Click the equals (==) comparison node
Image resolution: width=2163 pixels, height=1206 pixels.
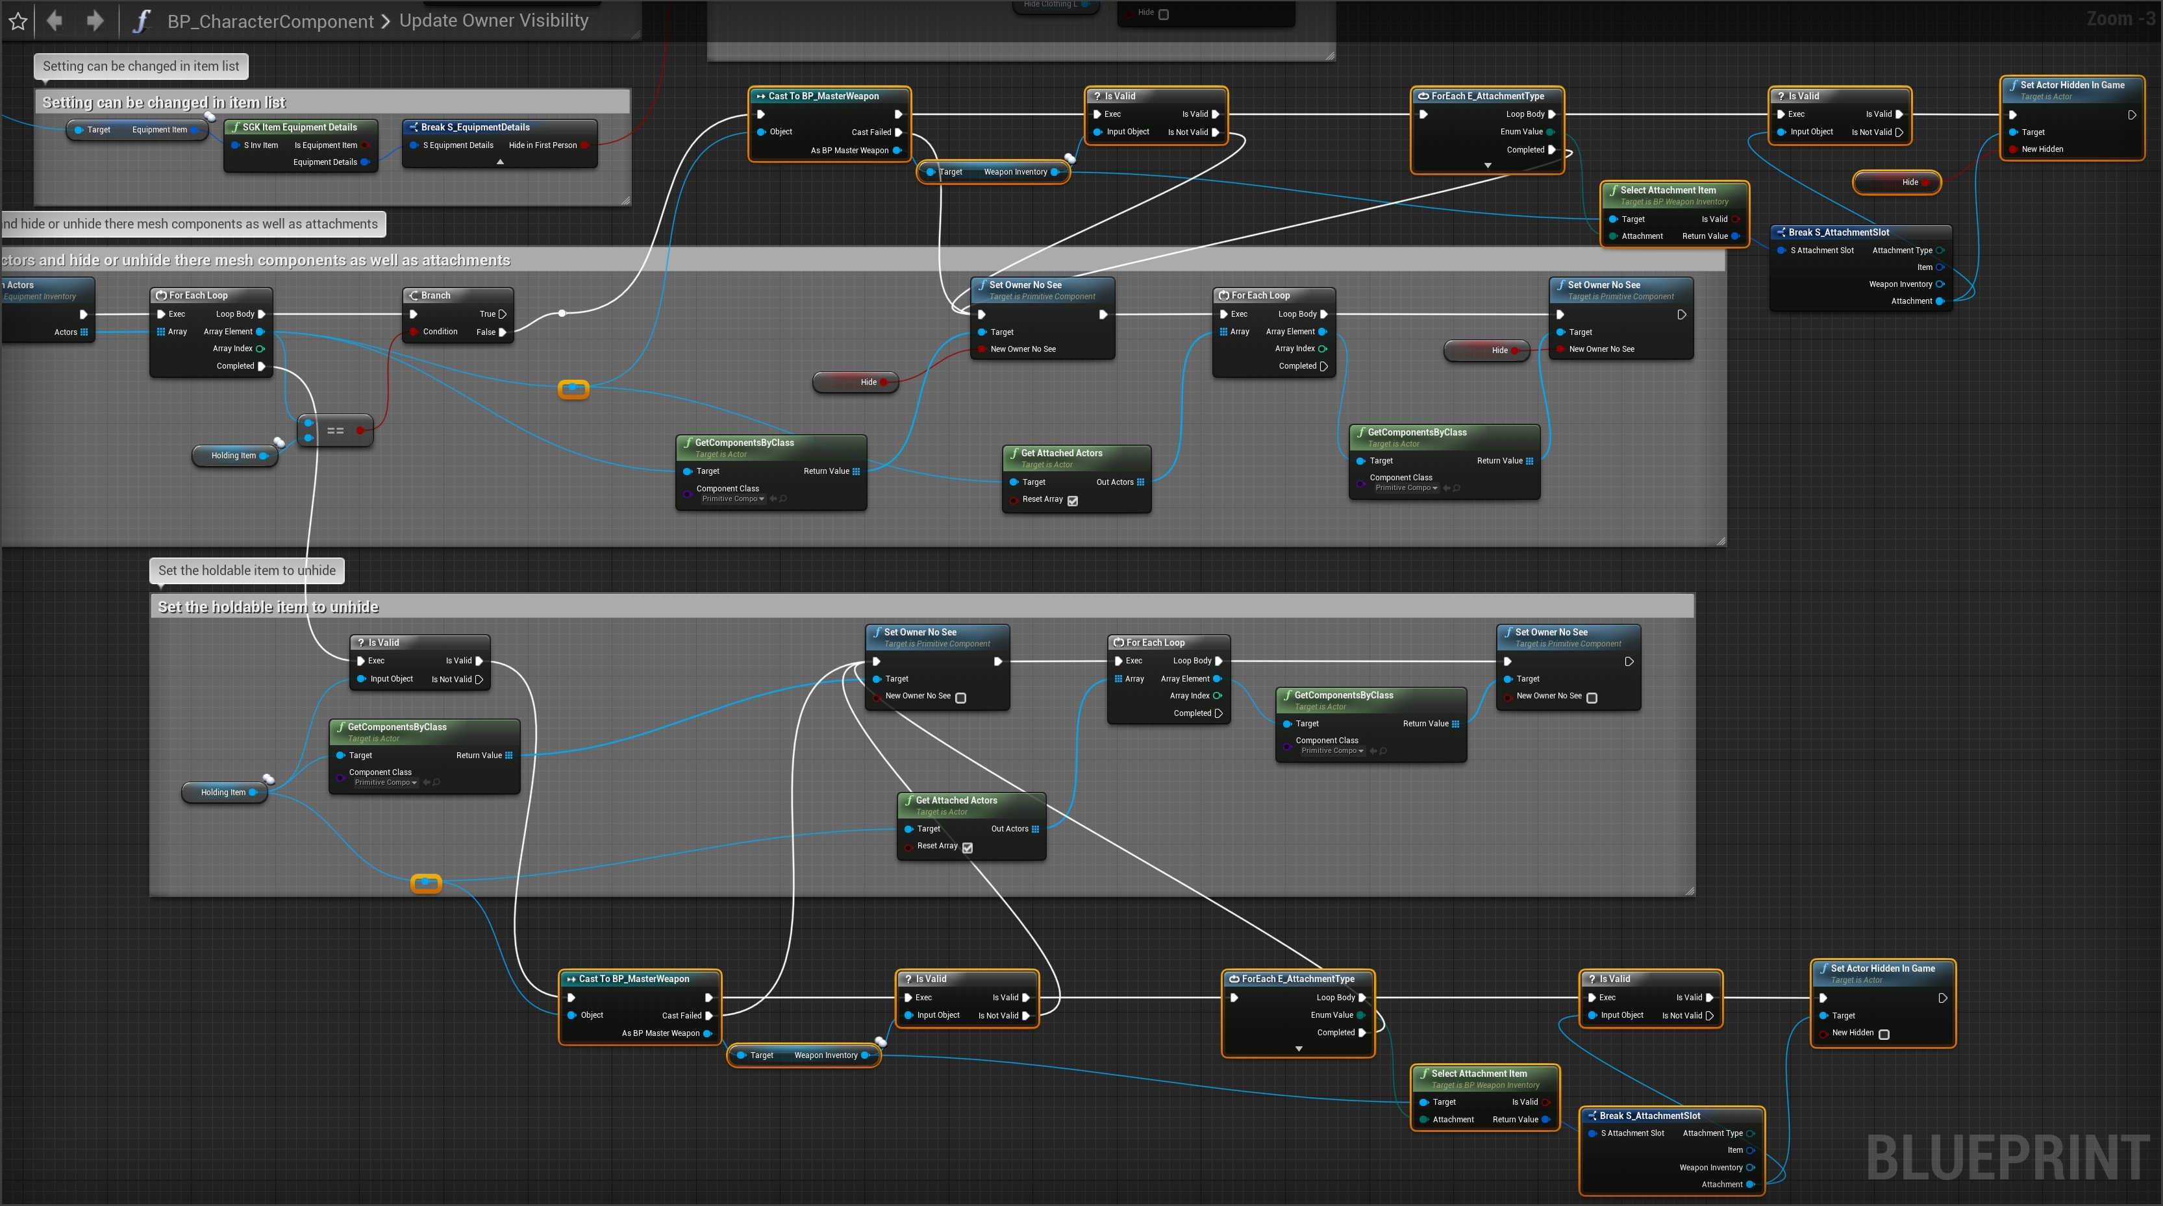point(335,430)
